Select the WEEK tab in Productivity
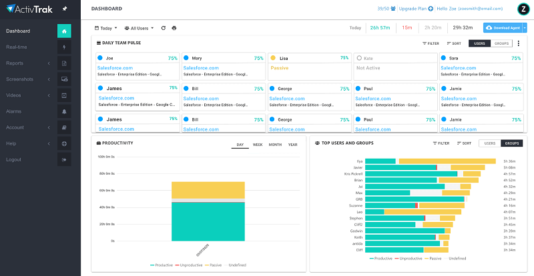534x276 pixels. [258, 145]
